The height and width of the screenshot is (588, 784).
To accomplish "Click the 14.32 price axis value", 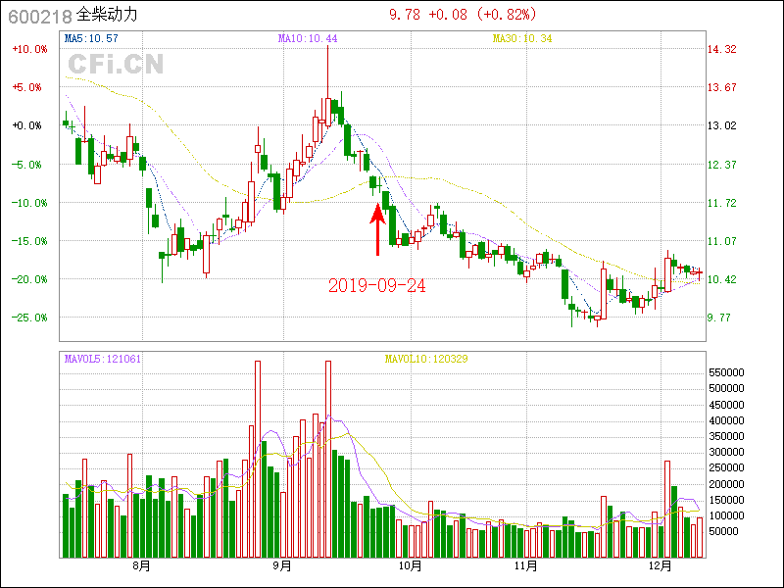I will click(x=722, y=49).
